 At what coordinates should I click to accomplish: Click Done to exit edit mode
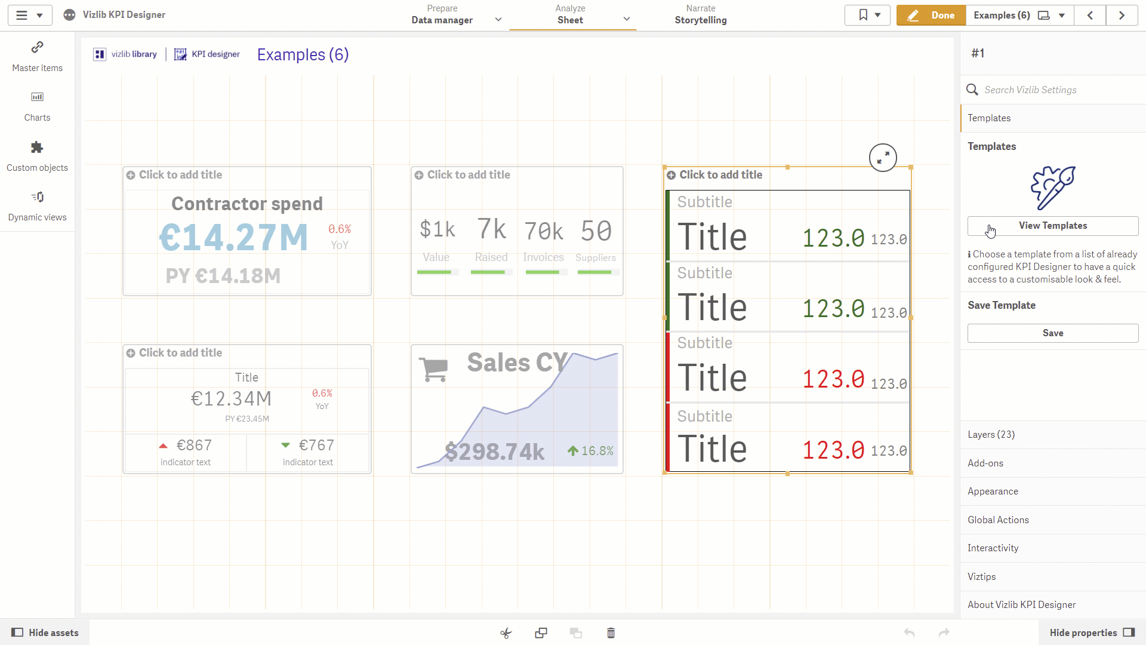tap(931, 16)
